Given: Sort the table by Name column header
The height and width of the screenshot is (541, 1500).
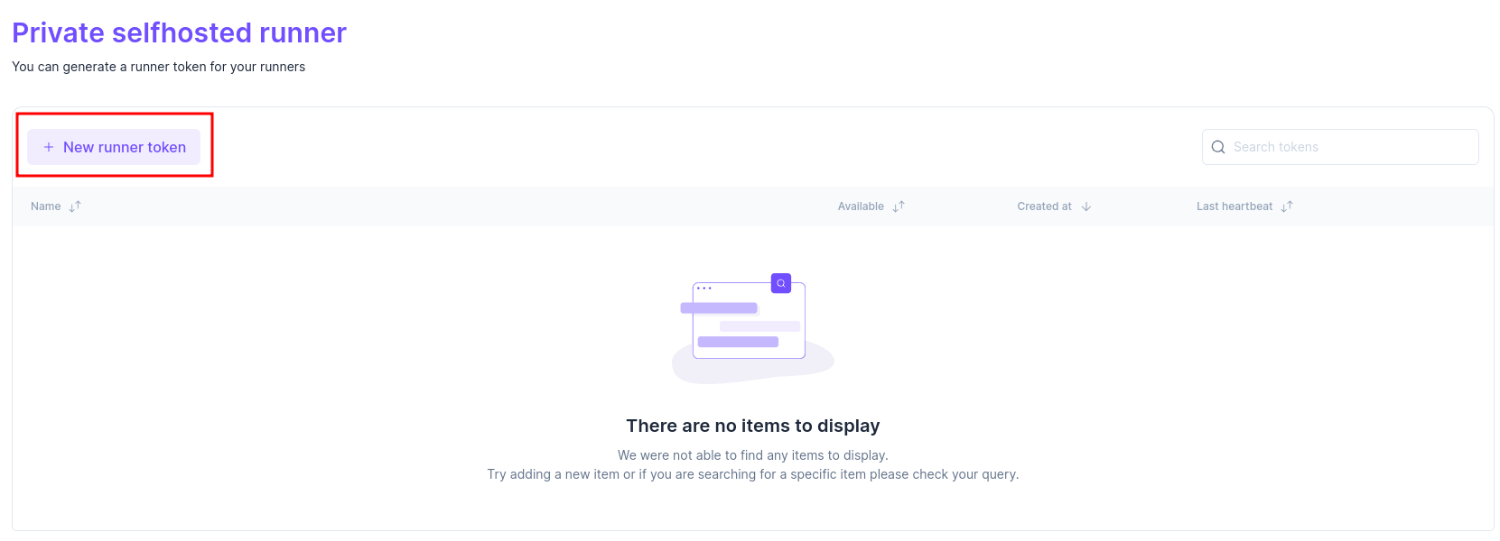Looking at the screenshot, I should click(46, 206).
